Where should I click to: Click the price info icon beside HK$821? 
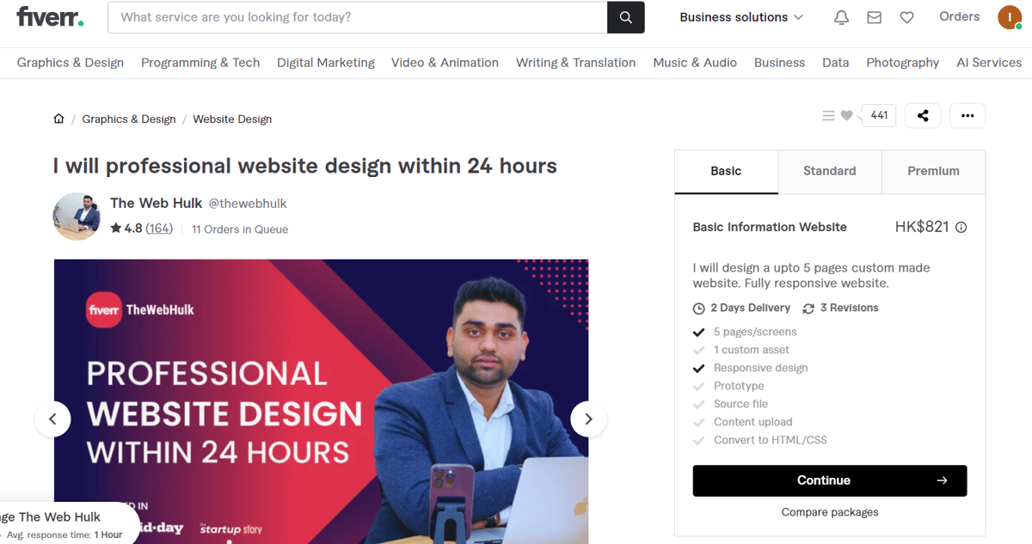(x=961, y=228)
